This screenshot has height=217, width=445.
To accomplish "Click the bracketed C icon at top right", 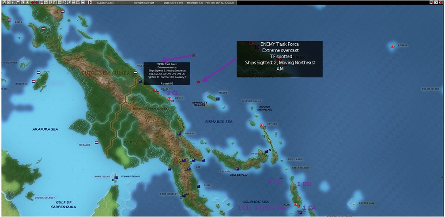I will point(437,2).
